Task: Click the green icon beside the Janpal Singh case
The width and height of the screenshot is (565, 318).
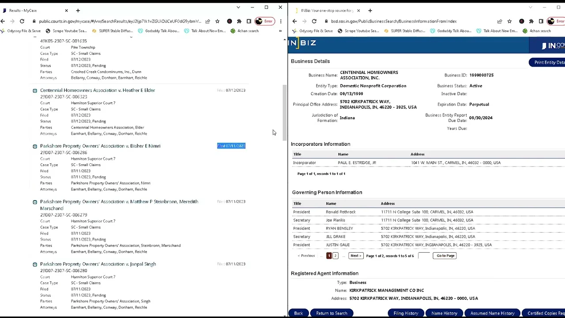Action: pos(35,264)
